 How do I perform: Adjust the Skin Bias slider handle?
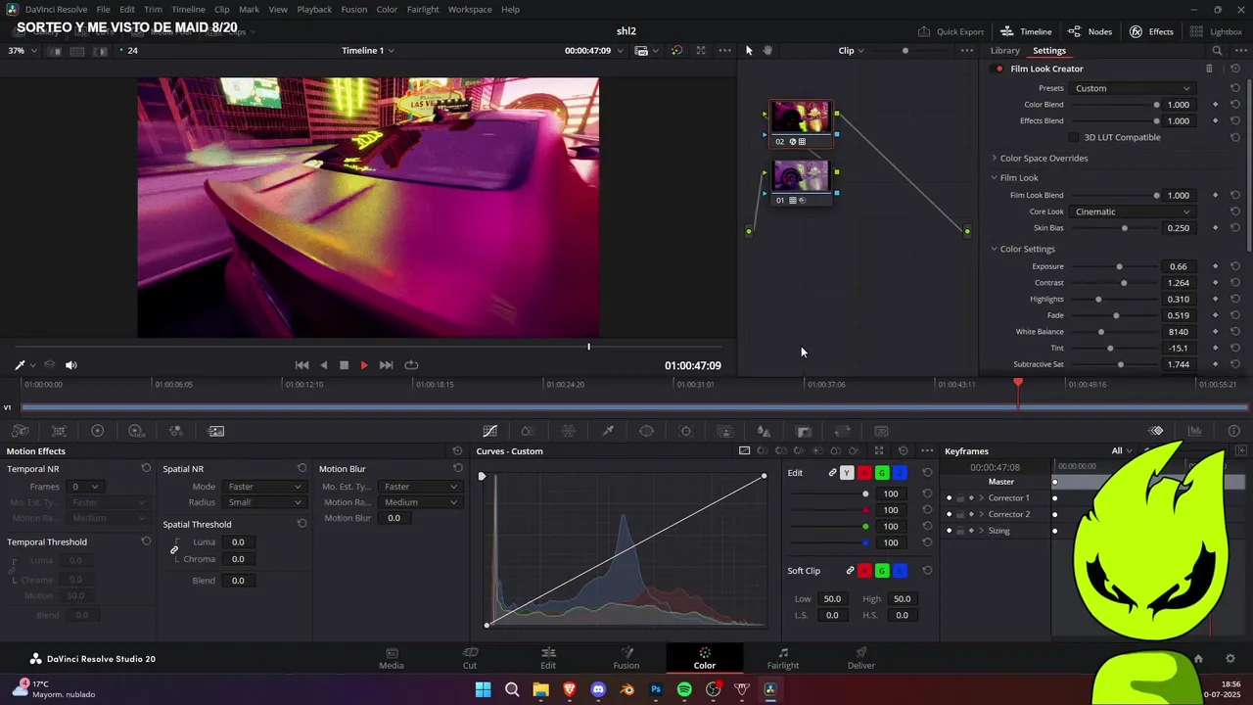point(1124,228)
